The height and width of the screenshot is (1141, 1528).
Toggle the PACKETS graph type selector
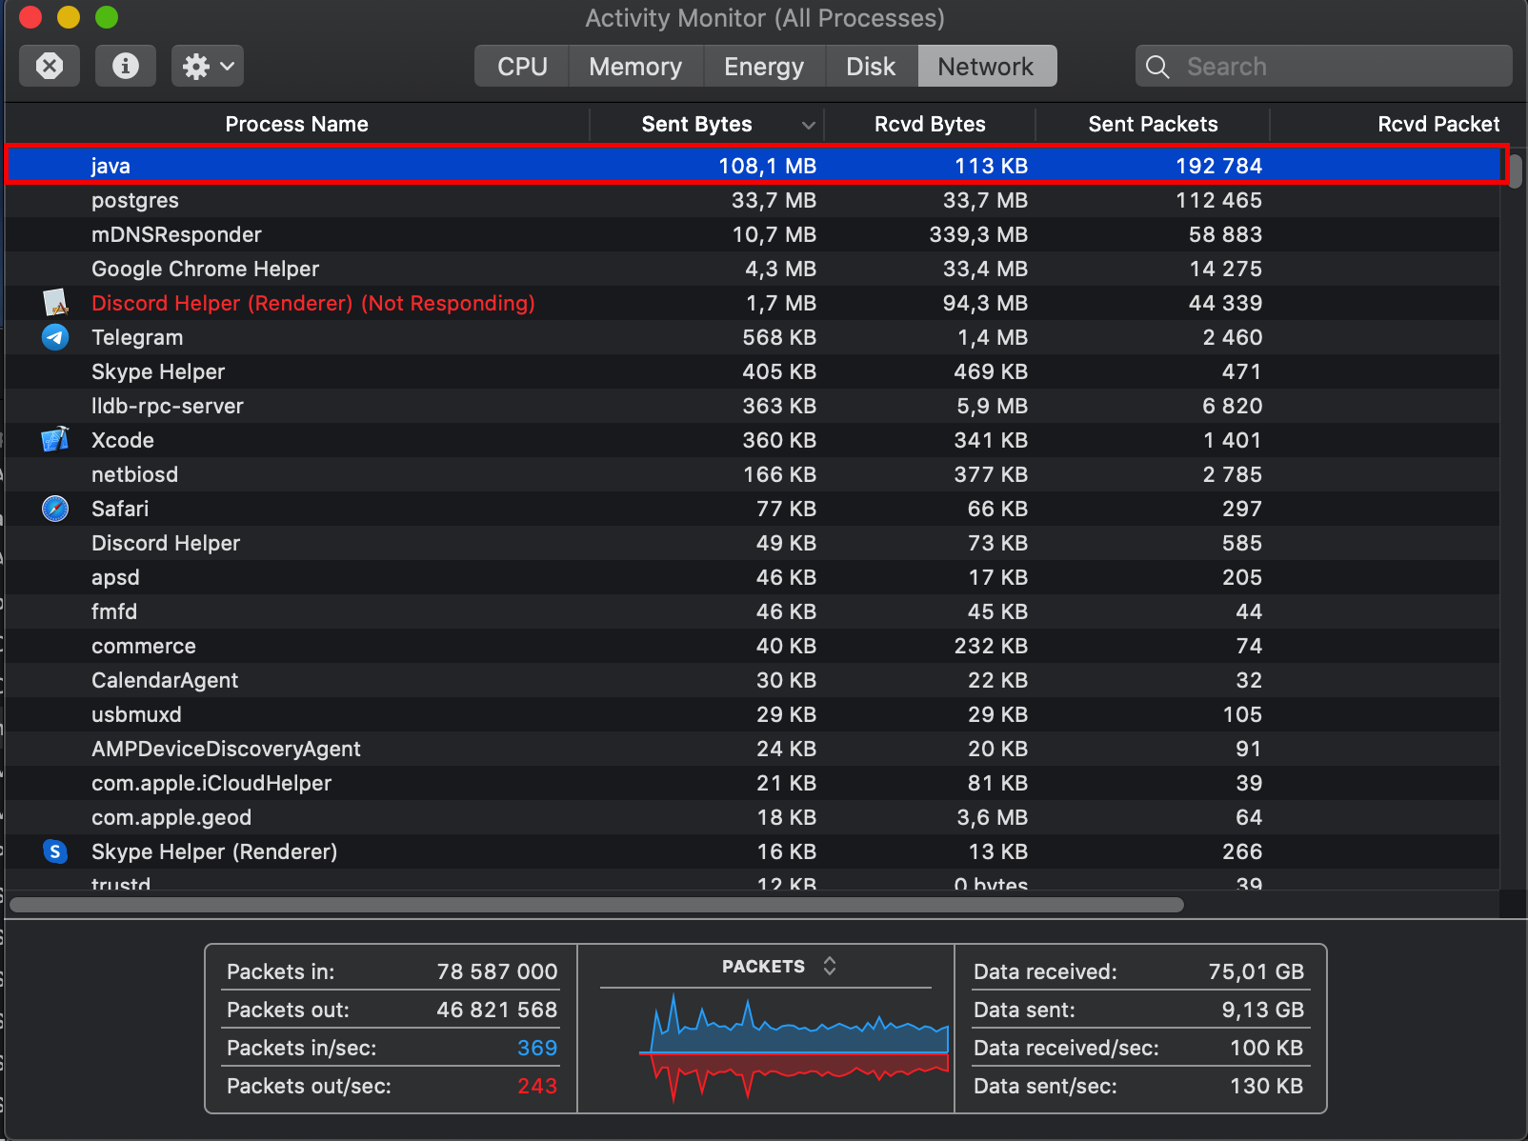[830, 966]
